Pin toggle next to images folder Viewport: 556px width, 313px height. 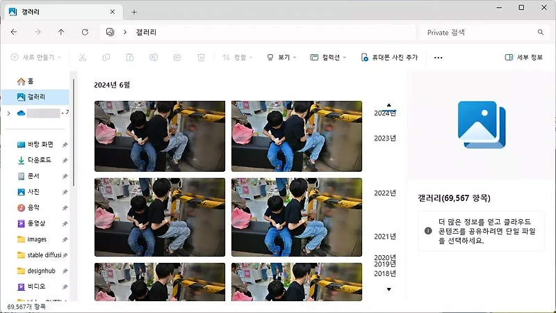click(x=65, y=239)
